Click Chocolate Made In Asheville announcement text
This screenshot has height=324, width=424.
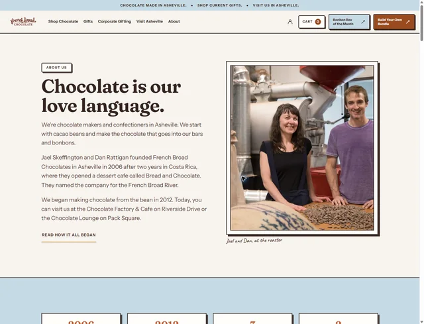coord(153,5)
